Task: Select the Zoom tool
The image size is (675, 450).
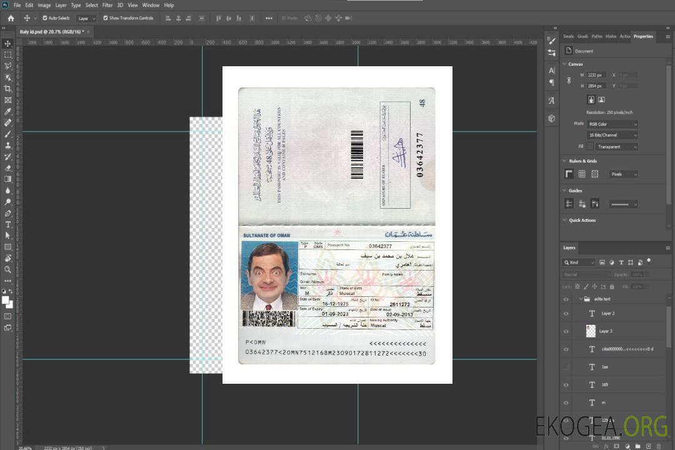Action: tap(7, 269)
